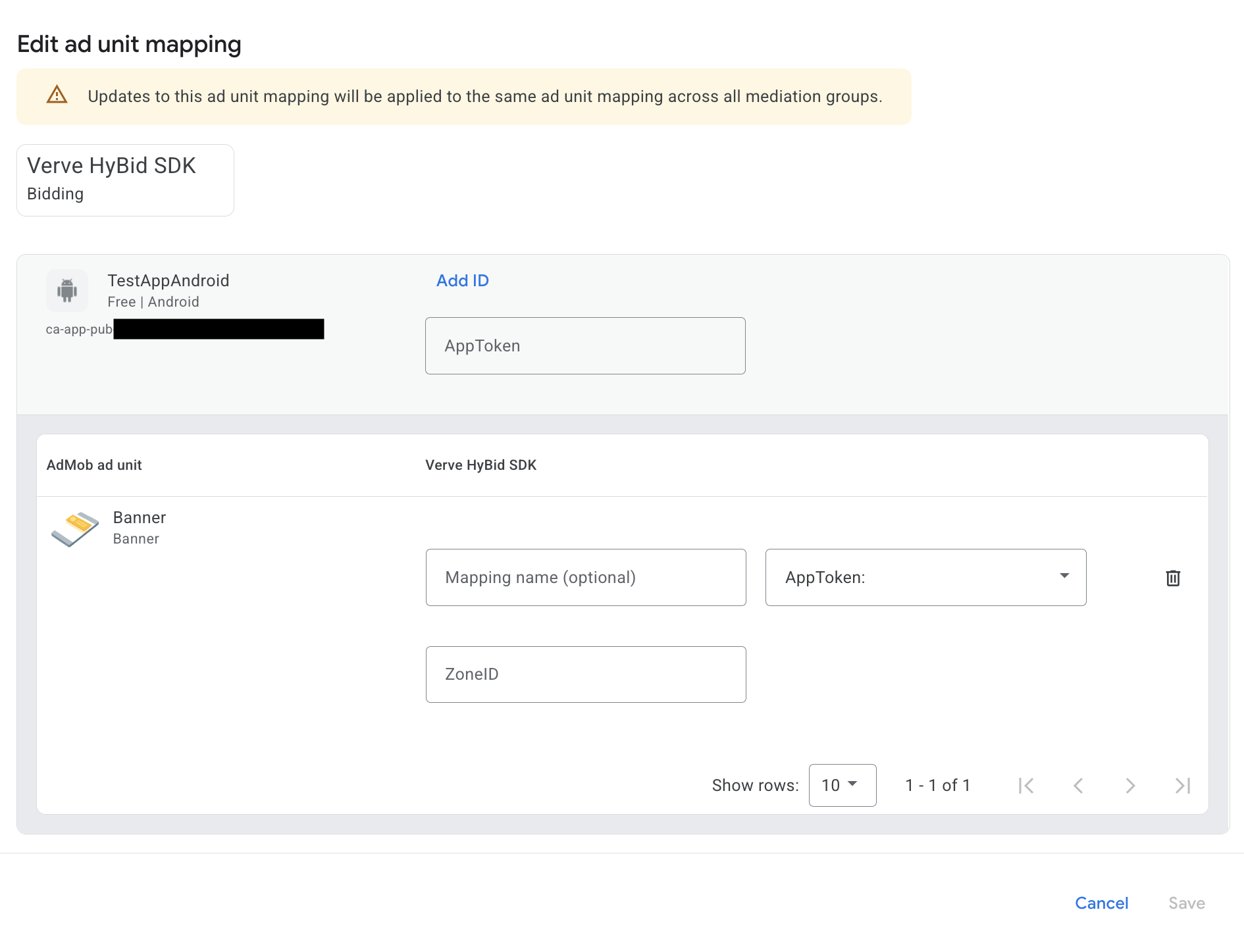Image resolution: width=1244 pixels, height=941 pixels.
Task: Click the Add ID link
Action: [x=463, y=280]
